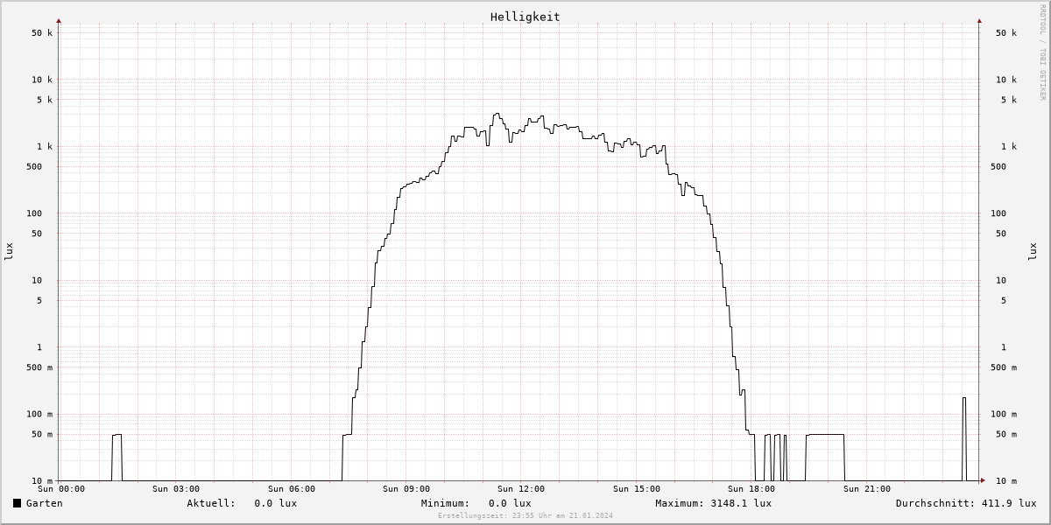Select the "100 m" label on left axis
Viewport: 1051px width, 525px height.
(x=39, y=415)
